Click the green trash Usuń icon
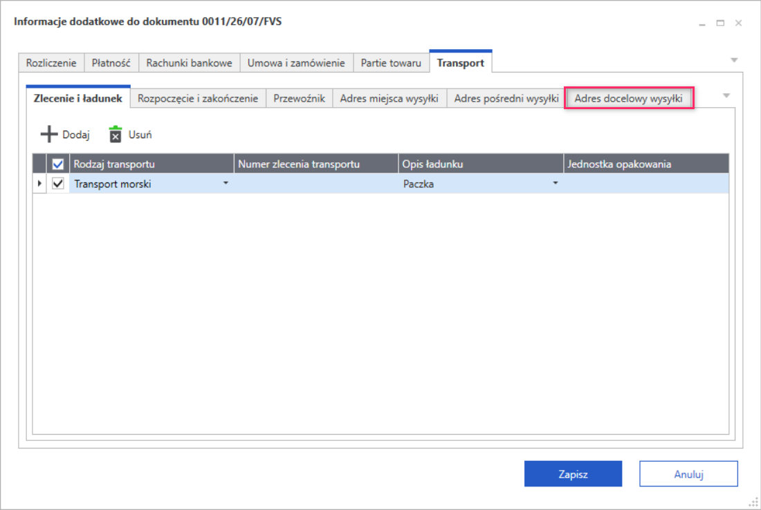 [x=116, y=134]
